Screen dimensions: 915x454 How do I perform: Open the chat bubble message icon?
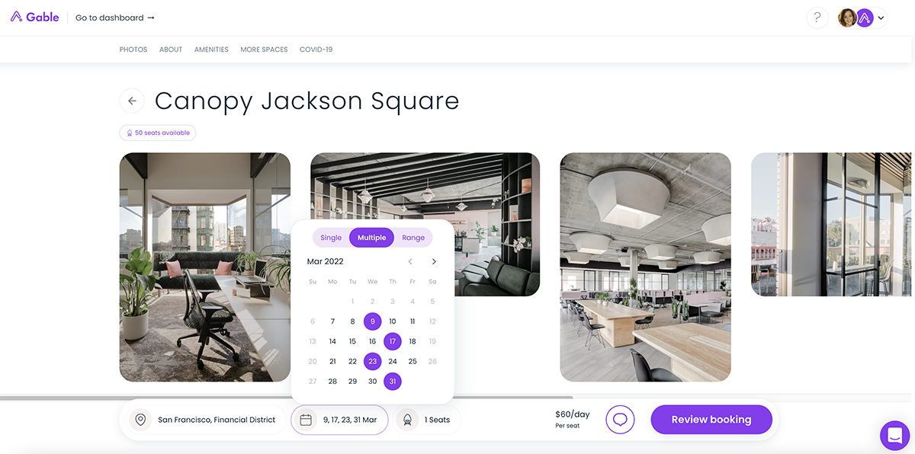tap(620, 420)
